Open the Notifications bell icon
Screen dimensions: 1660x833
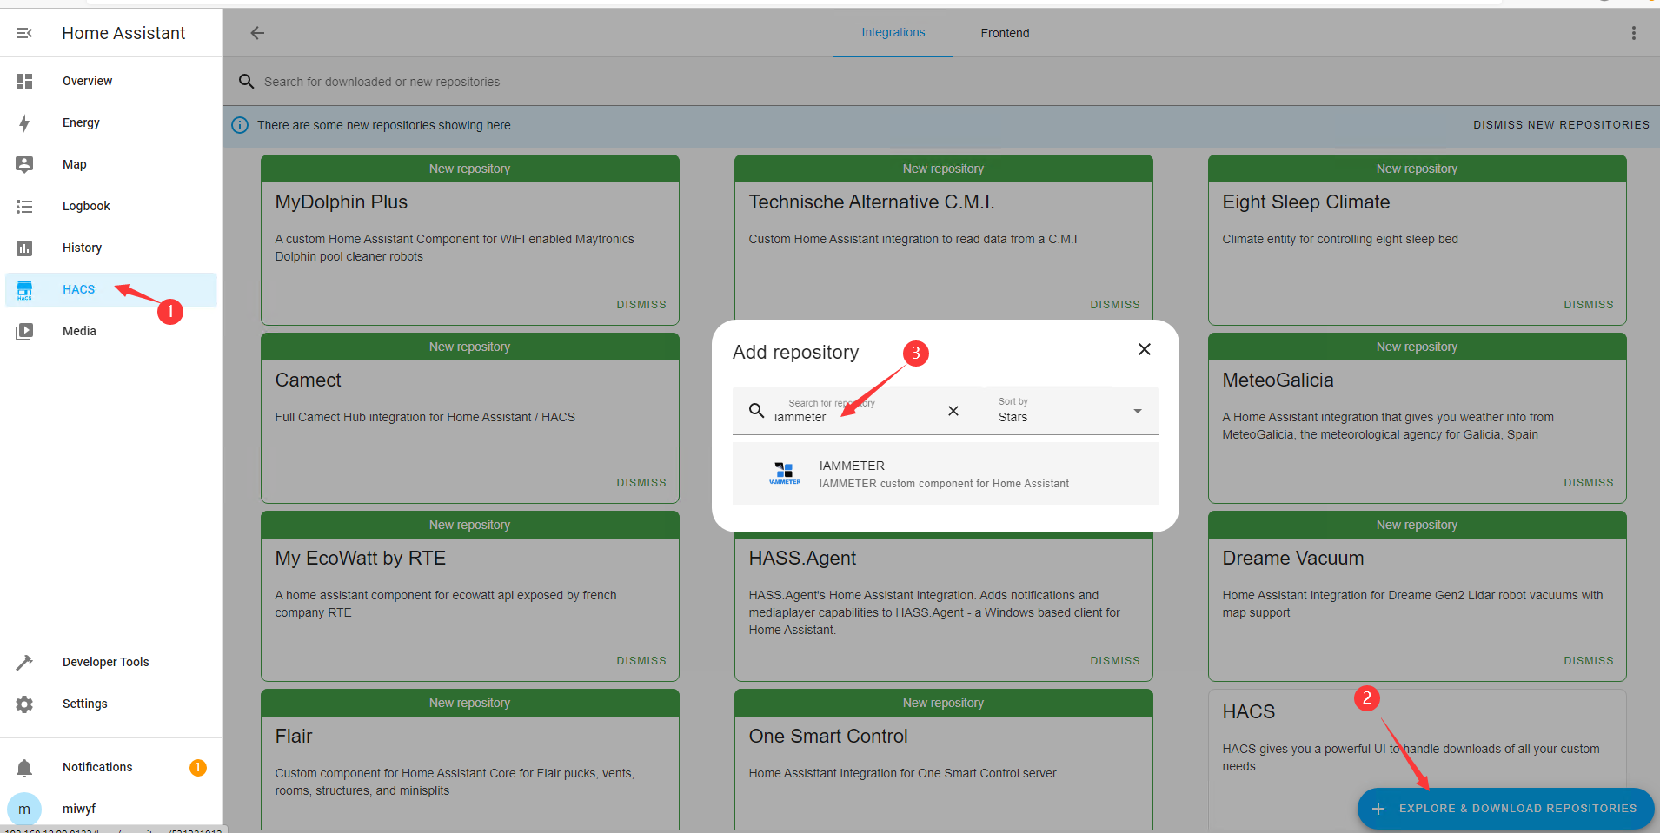pos(24,768)
